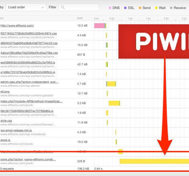189x176 pixels.
Task: Open the ea45889582c630936fbd8822bc3e7993.js file link
Action: point(28,62)
